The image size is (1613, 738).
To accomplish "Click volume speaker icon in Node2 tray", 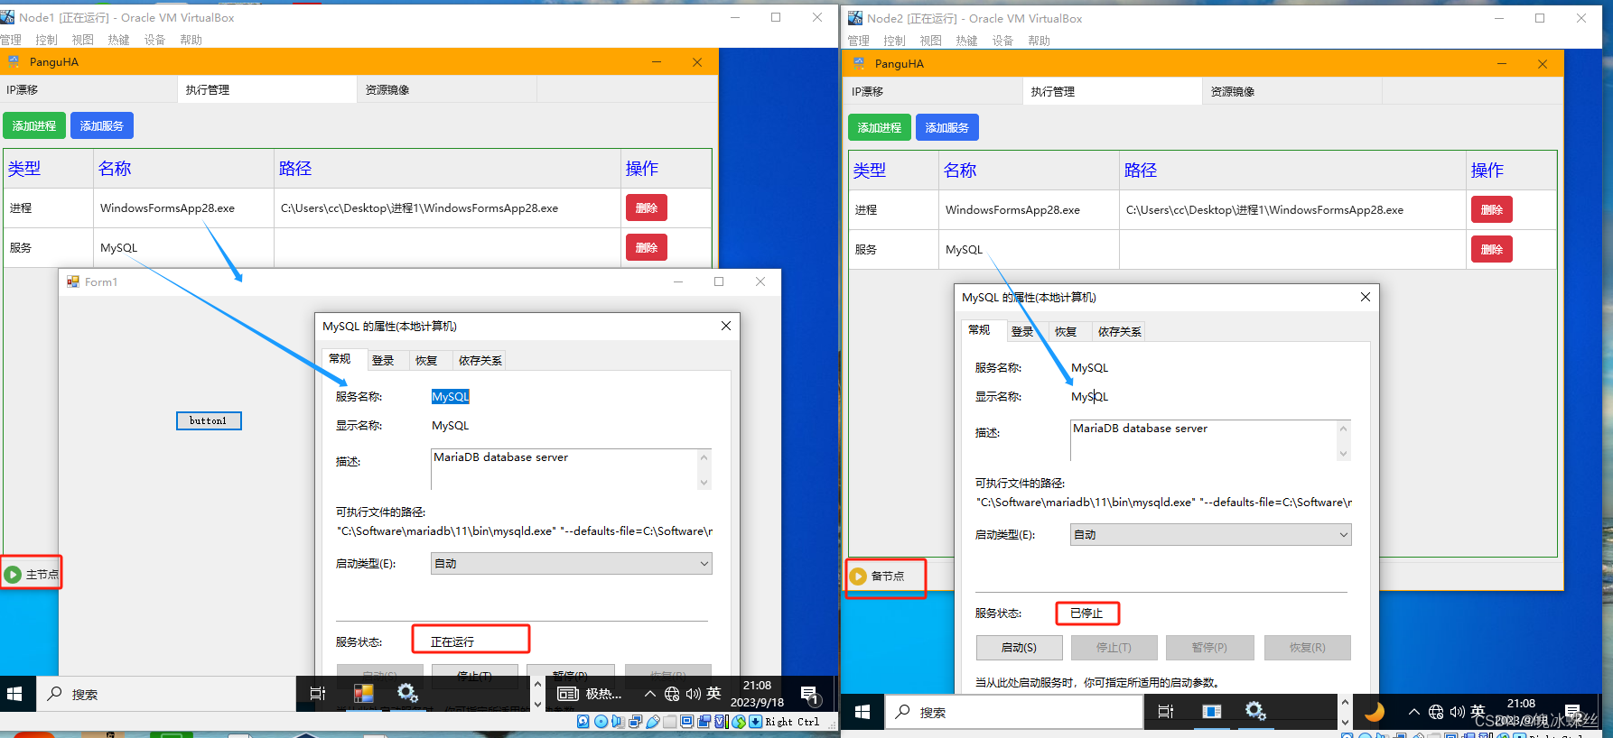I will pyautogui.click(x=1457, y=712).
